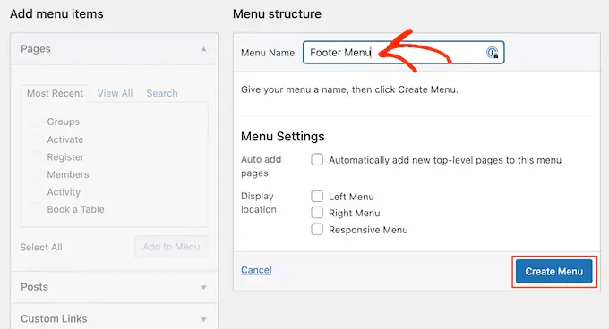Screen dimensions: 609x329
Task: Click the Auto add pages label
Action: [261, 166]
